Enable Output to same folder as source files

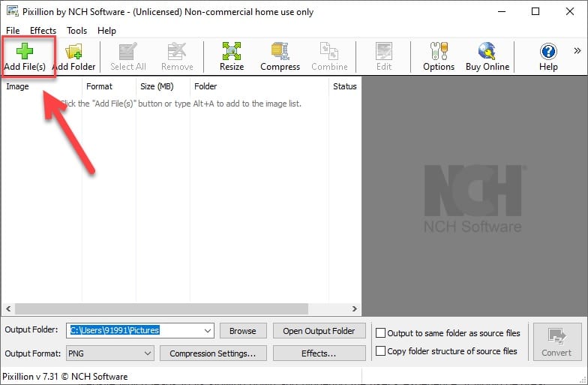[x=381, y=333]
